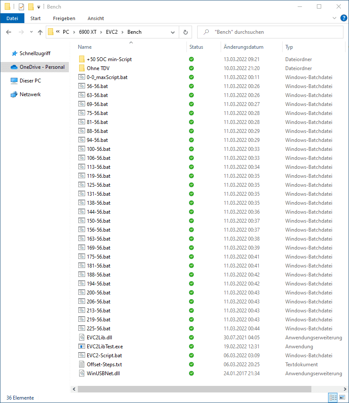Viewport: 349px width, 403px height.
Task: Click the Netzwerk icon
Action: pos(14,94)
